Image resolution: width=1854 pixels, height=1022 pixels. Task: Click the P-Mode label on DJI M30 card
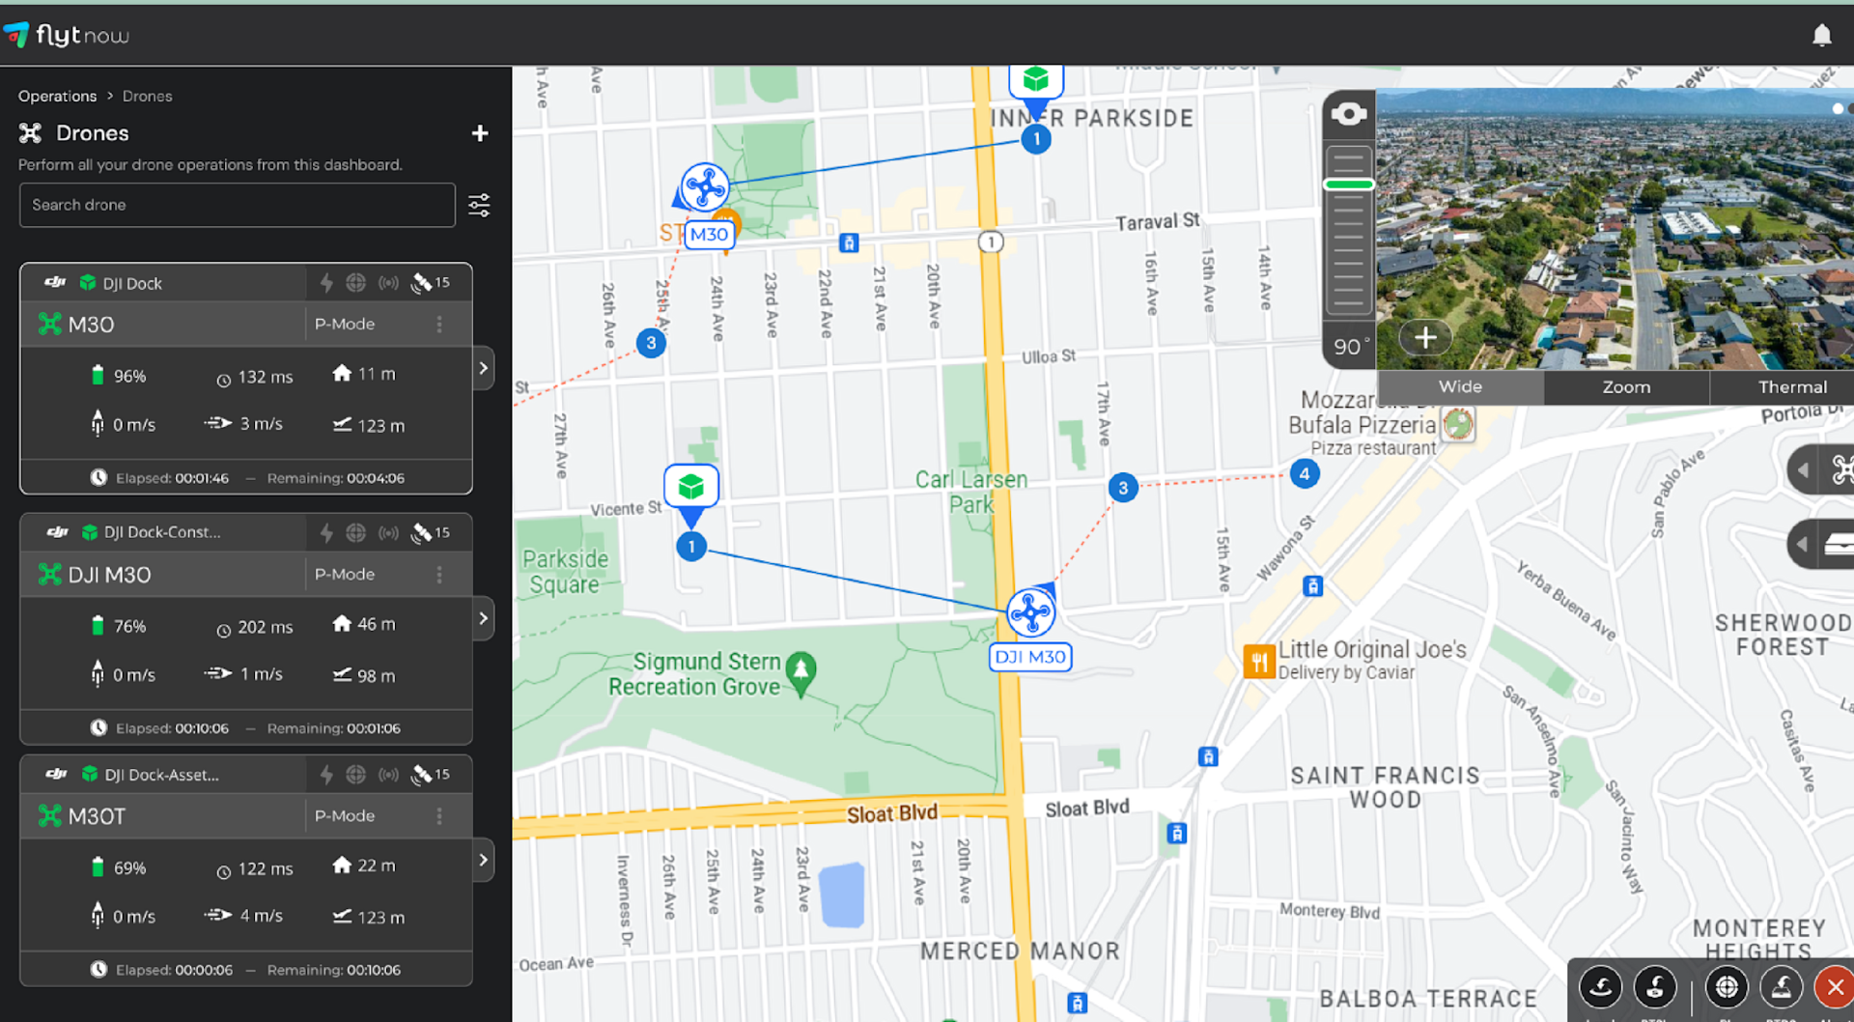[345, 575]
